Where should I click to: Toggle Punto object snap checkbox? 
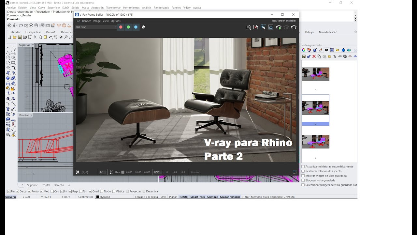coord(29,191)
